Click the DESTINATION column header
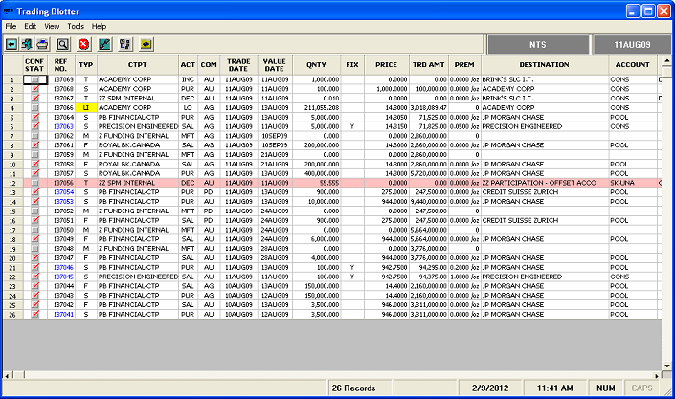The height and width of the screenshot is (399, 675). [x=545, y=65]
